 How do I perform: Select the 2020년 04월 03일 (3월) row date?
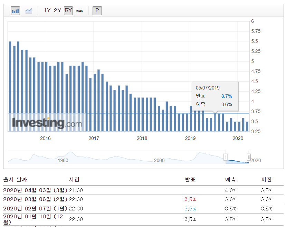click(x=35, y=190)
